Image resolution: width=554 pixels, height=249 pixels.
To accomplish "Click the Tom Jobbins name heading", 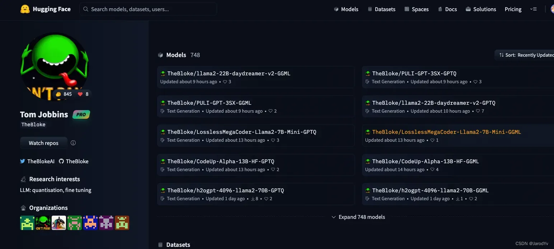I will pos(44,114).
